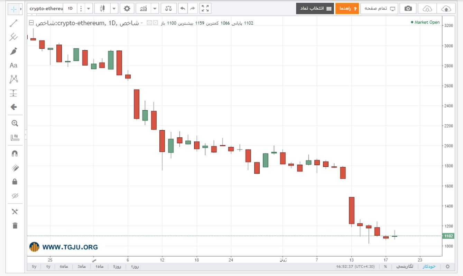Toggle magnet mode
This screenshot has width=463, height=276.
coord(15,154)
